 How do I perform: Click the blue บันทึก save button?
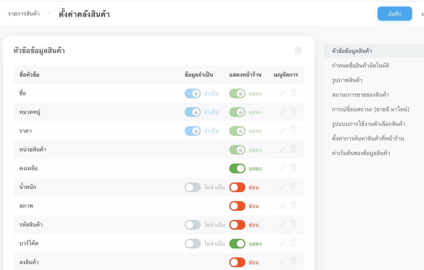(x=395, y=14)
